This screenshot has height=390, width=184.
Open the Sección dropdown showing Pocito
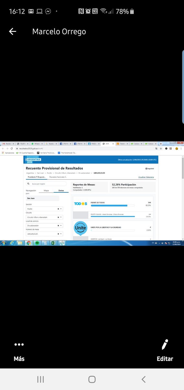click(x=44, y=209)
